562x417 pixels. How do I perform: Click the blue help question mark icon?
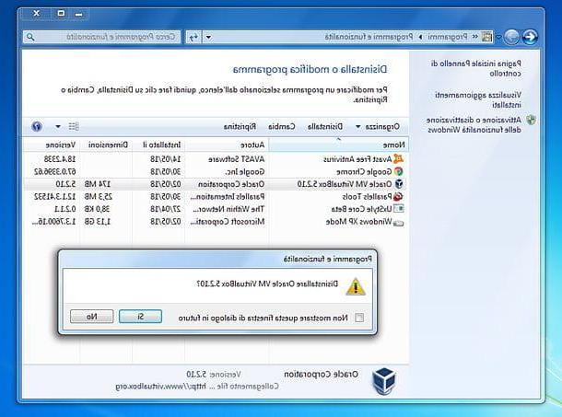37,126
